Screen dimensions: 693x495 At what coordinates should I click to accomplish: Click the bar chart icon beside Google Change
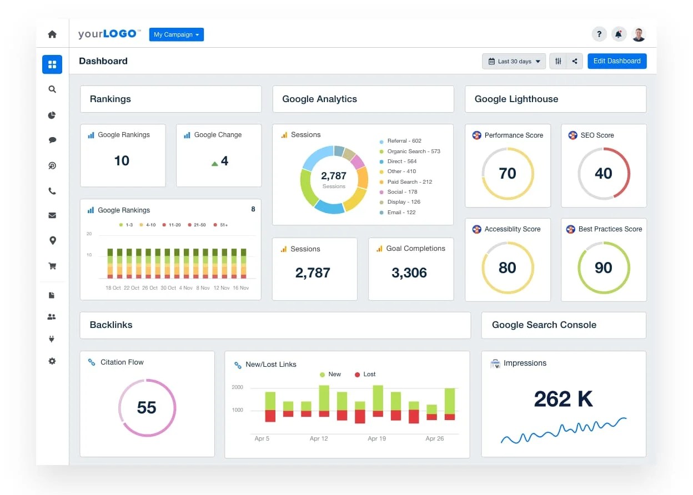[187, 135]
